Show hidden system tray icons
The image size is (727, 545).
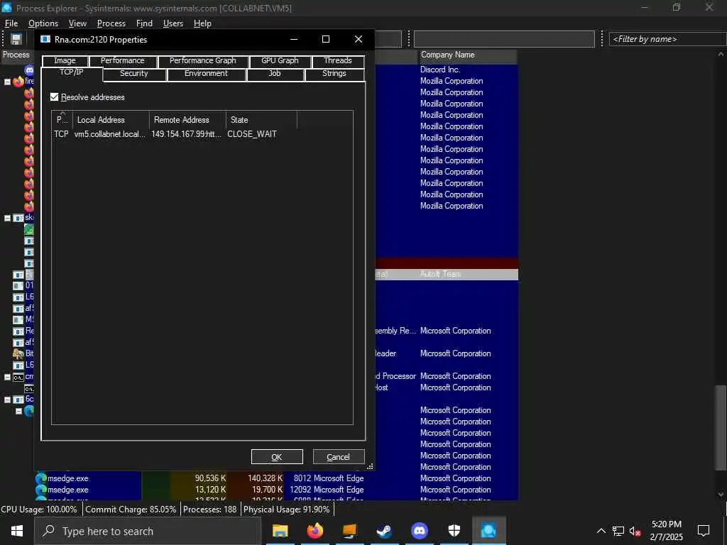point(601,531)
